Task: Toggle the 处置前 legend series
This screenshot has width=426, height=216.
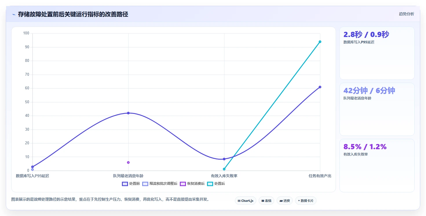Action: click(131, 184)
